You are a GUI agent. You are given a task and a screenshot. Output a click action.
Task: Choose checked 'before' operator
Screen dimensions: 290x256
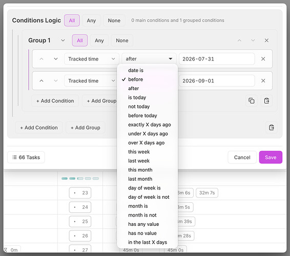tap(148, 79)
